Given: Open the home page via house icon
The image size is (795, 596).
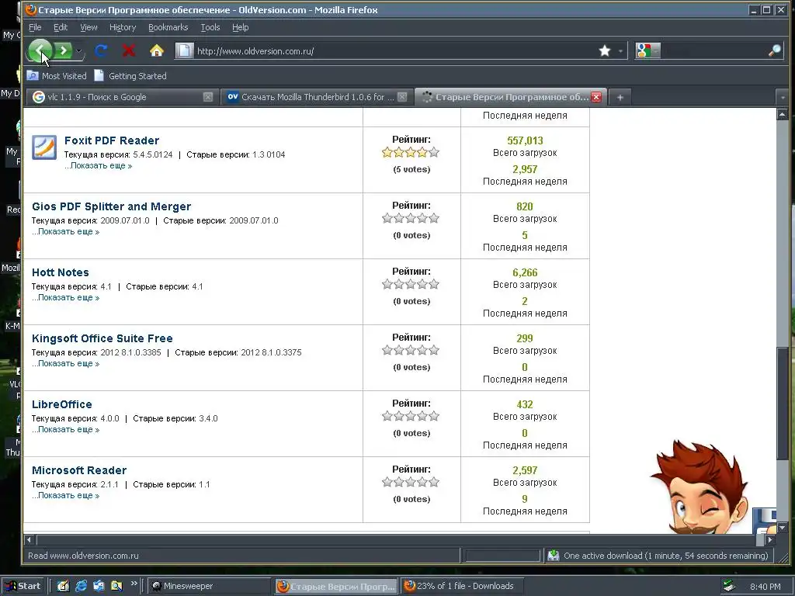Looking at the screenshot, I should [157, 50].
